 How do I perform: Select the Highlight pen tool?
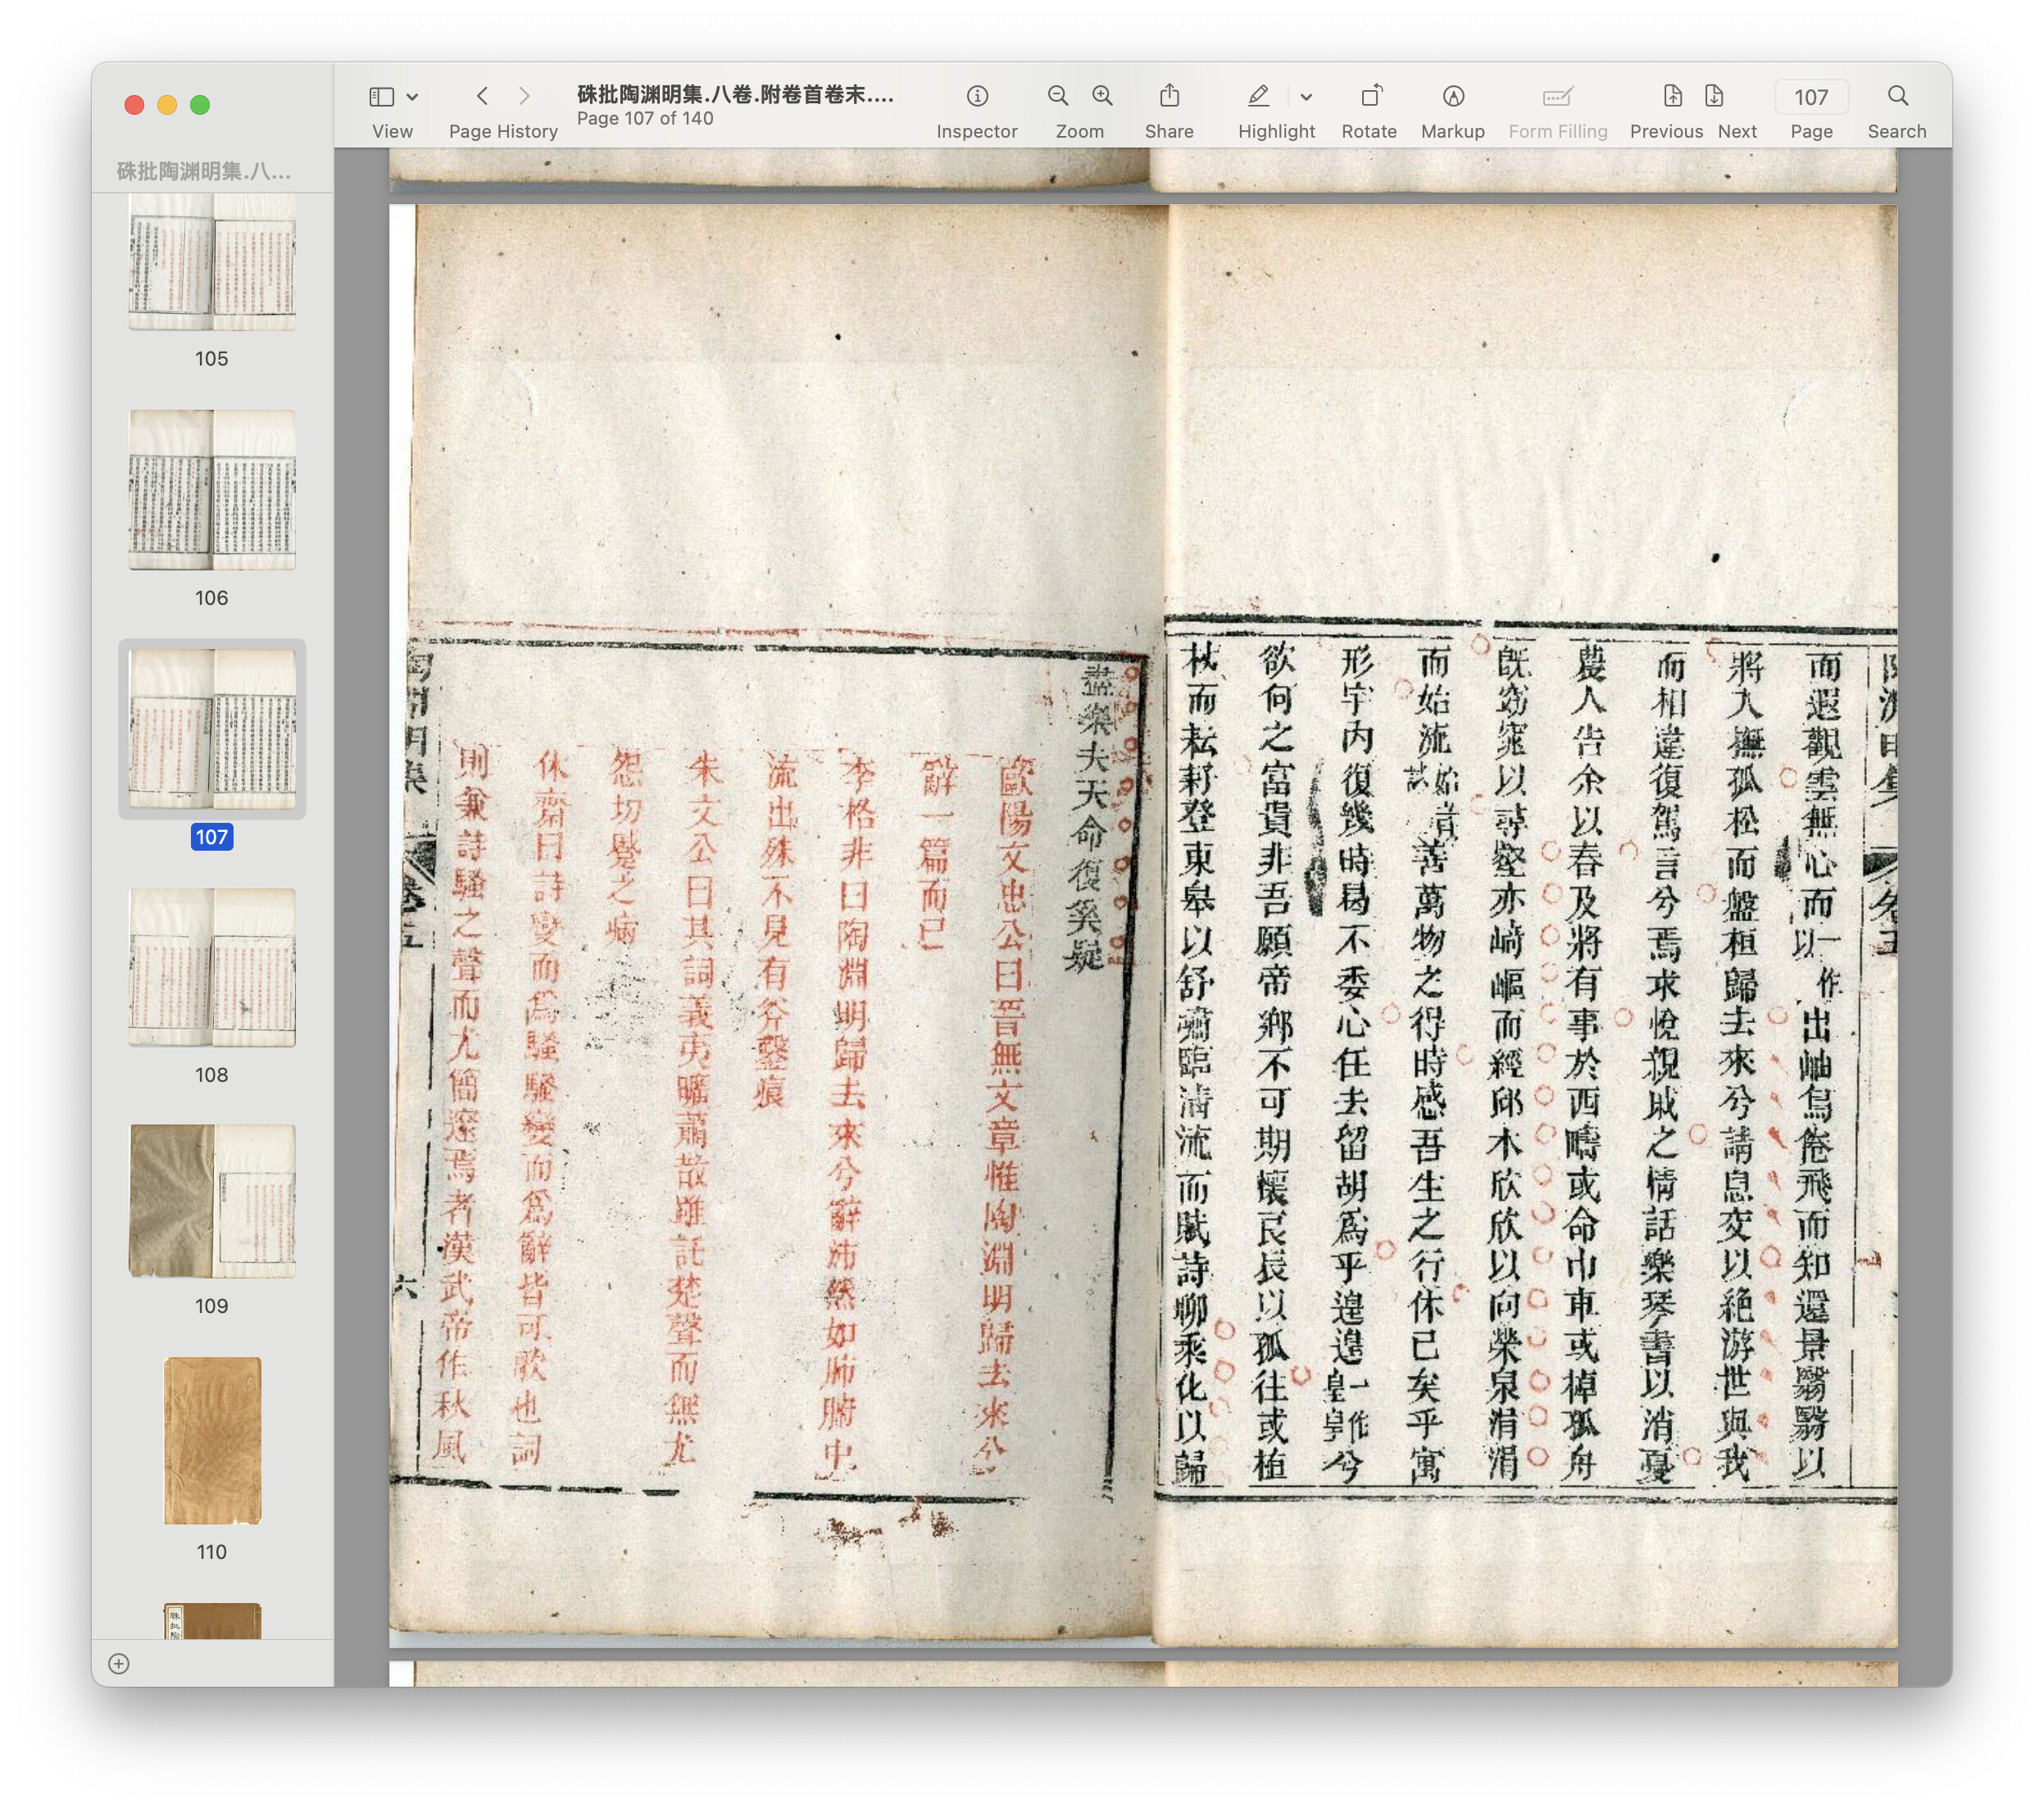coord(1259,96)
